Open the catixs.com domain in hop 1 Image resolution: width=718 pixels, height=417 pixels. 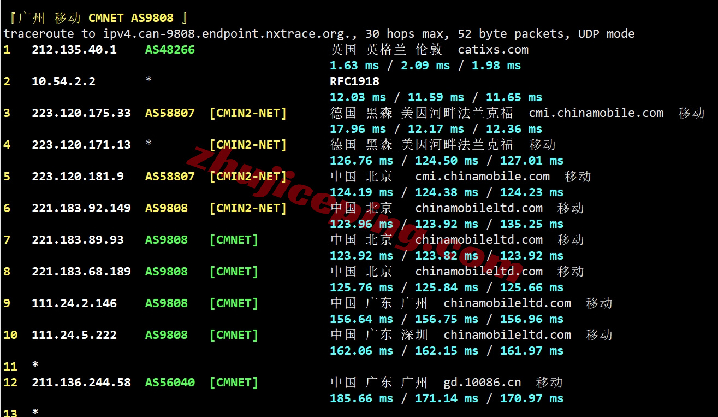(x=492, y=50)
